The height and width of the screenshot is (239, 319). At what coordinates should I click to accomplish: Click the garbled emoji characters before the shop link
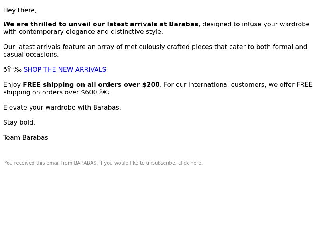pyautogui.click(x=12, y=69)
